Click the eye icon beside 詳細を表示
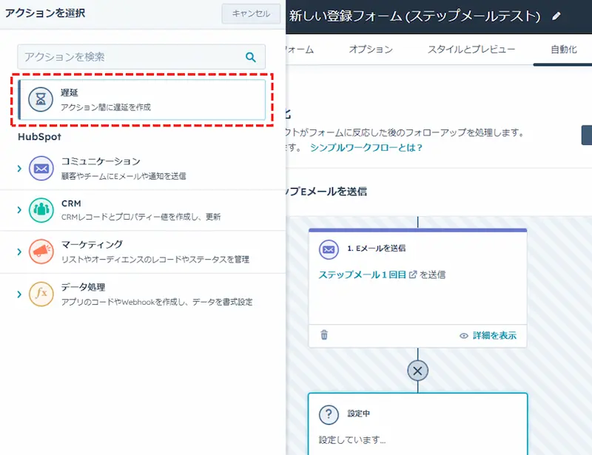592x455 pixels. pyautogui.click(x=464, y=336)
